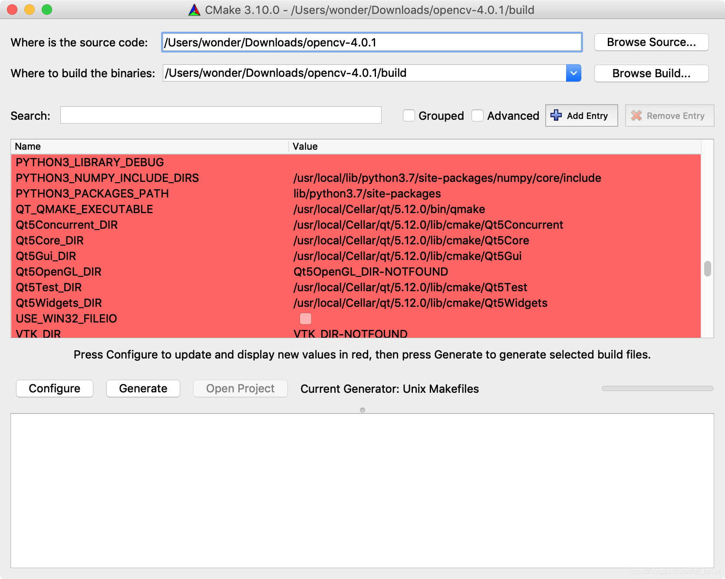Screen dimensions: 725x579
Task: Select the Qt5OpenGL_DIR entry name
Action: [58, 272]
